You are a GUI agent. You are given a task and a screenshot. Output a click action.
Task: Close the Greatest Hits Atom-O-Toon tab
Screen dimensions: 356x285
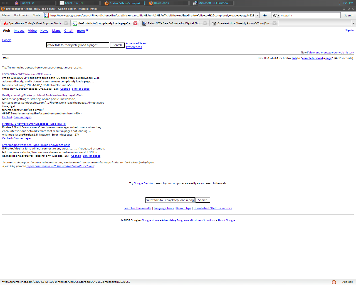pos(275,23)
